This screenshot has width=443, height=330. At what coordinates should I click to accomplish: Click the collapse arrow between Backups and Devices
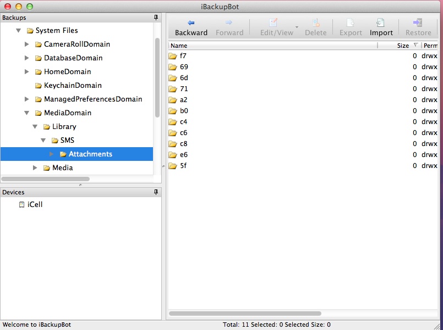point(80,185)
